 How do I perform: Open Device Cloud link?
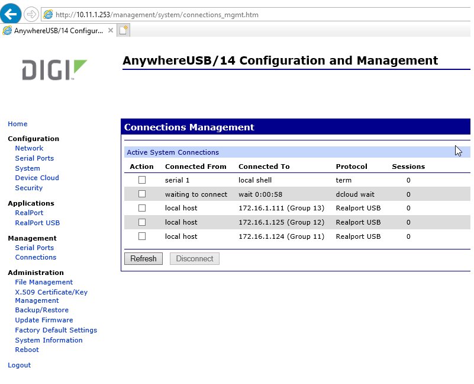pos(37,178)
